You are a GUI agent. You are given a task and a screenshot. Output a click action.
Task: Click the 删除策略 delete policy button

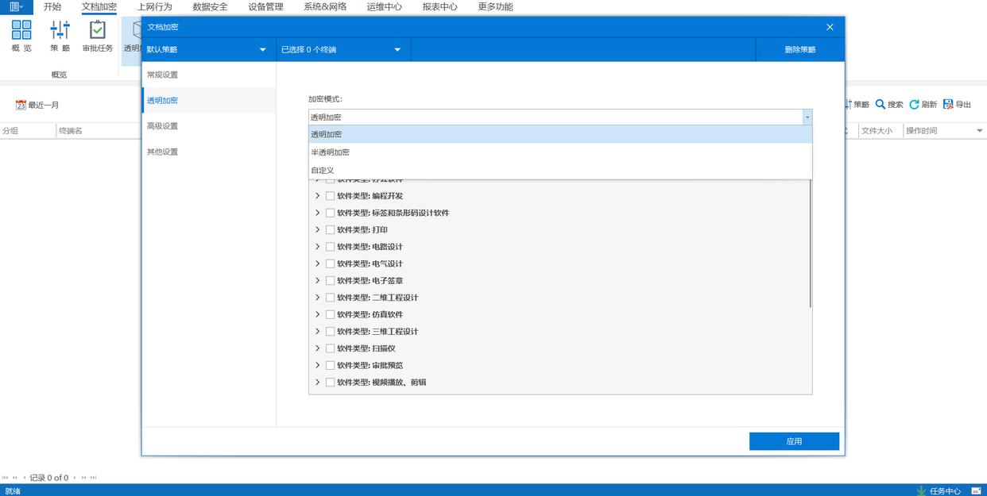(x=799, y=50)
